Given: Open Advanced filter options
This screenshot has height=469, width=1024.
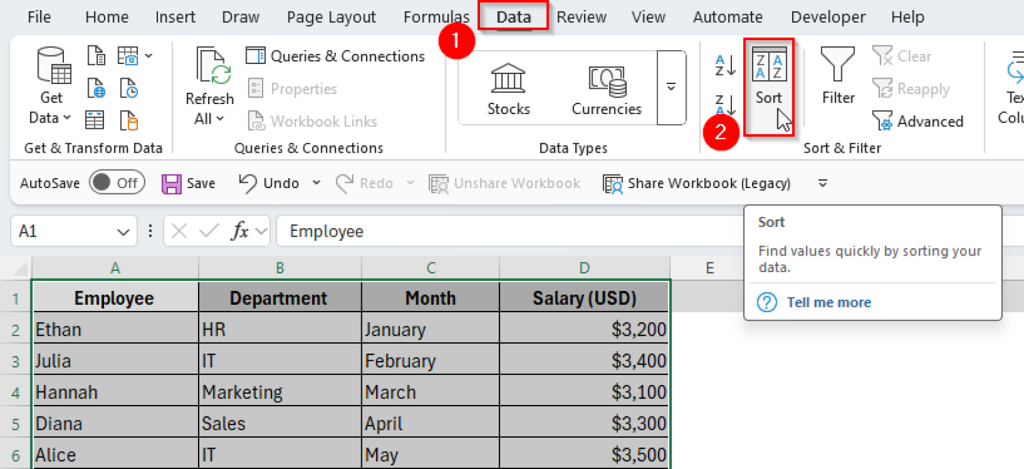Looking at the screenshot, I should click(919, 121).
